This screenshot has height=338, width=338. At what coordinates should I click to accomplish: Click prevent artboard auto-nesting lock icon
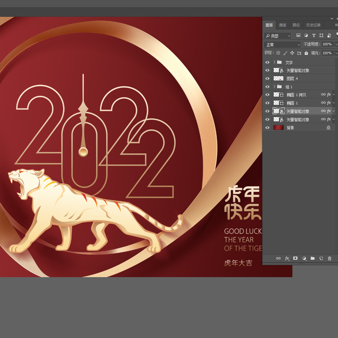[x=299, y=53]
